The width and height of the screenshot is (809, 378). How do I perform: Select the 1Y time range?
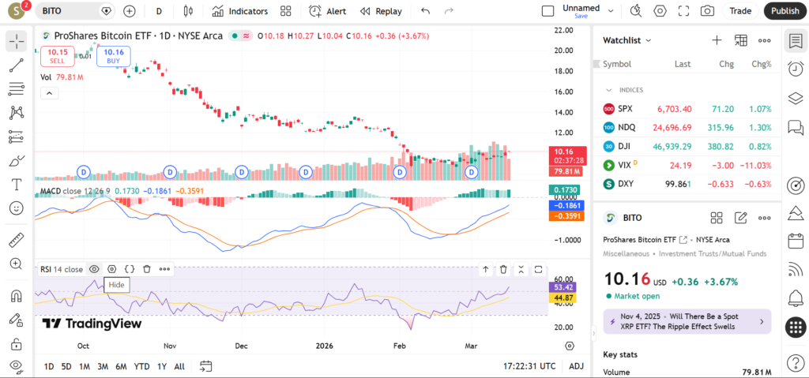click(162, 366)
